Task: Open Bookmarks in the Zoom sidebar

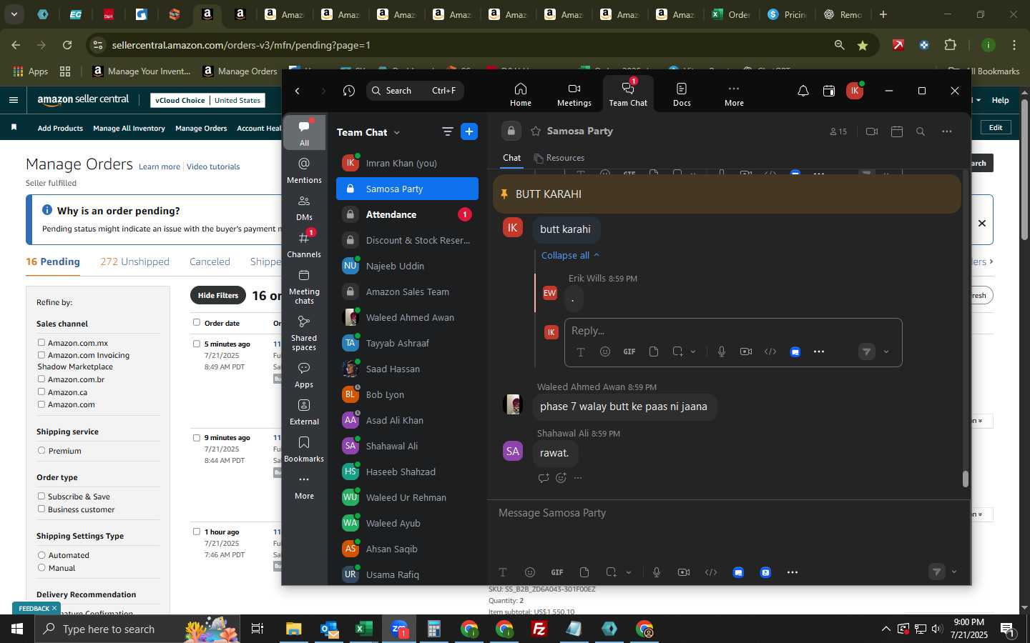Action: (x=304, y=449)
